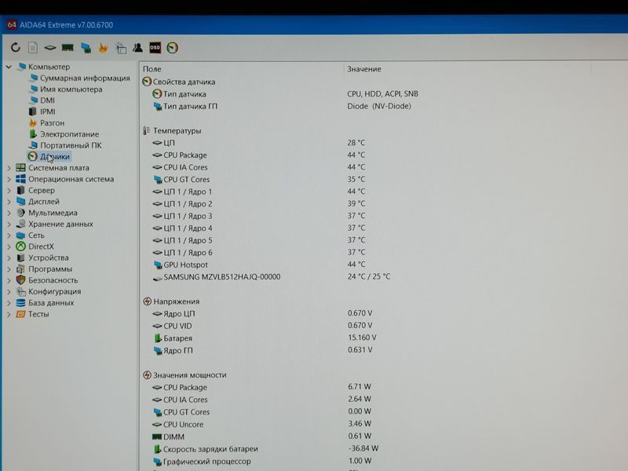Click the sensor gauge toolbar icon
The image size is (628, 471).
pos(172,48)
